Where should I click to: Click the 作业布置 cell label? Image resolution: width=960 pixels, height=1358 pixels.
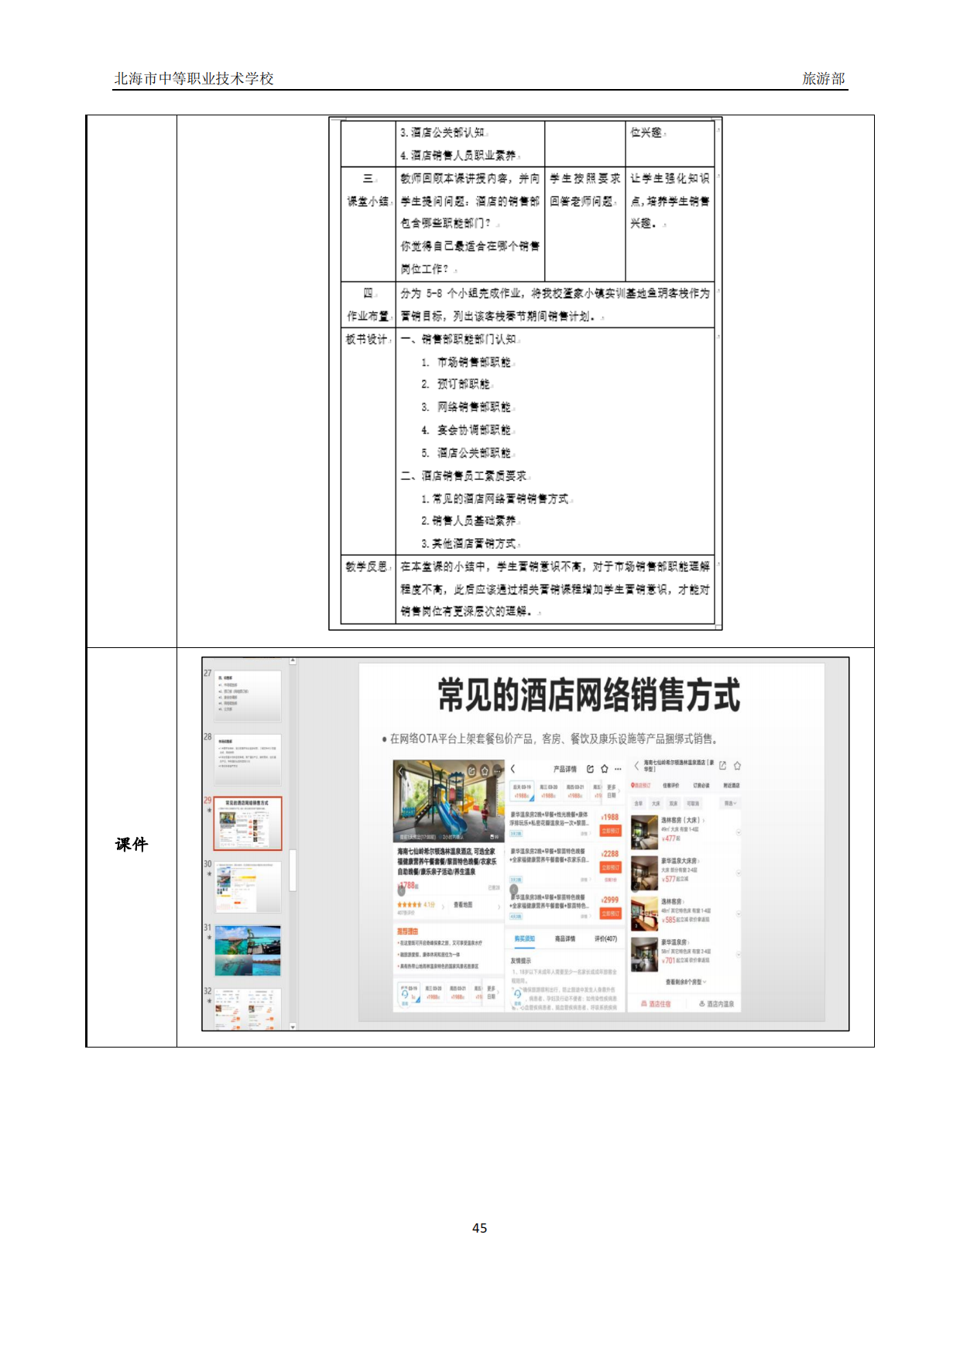click(x=368, y=316)
